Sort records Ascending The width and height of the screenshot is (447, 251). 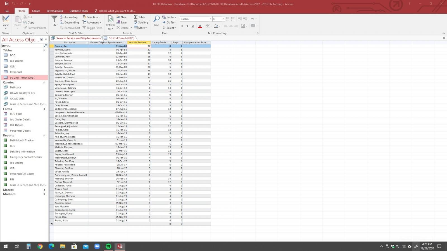pyautogui.click(x=69, y=17)
